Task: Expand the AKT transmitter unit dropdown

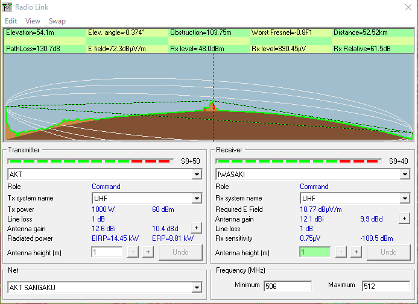Action: pyautogui.click(x=197, y=175)
